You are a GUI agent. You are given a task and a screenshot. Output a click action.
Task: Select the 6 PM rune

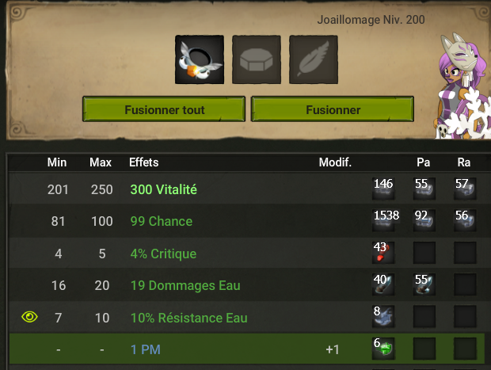383,349
